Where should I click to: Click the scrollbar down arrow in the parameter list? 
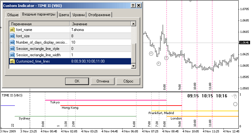pyautogui.click(x=133, y=66)
